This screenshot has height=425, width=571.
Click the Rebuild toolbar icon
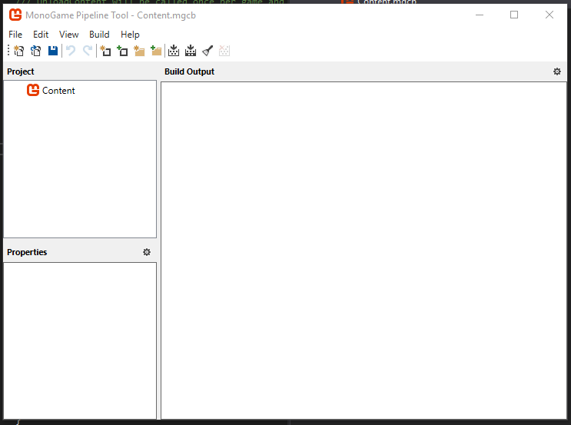tap(191, 51)
